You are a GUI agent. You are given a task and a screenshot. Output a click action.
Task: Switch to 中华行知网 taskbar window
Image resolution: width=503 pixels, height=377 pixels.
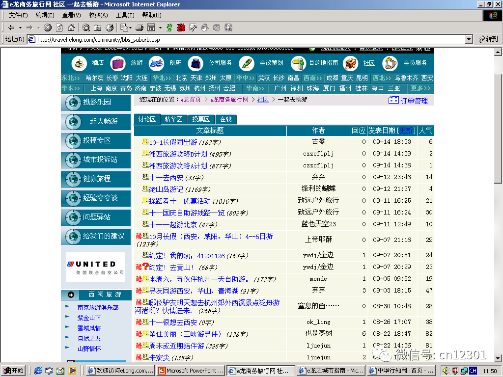402,371
